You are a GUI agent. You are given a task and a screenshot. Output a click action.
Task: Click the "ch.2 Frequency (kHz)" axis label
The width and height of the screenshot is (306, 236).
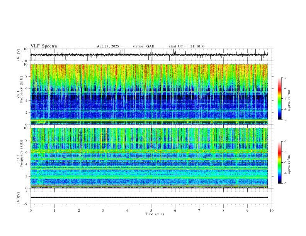click(20, 153)
